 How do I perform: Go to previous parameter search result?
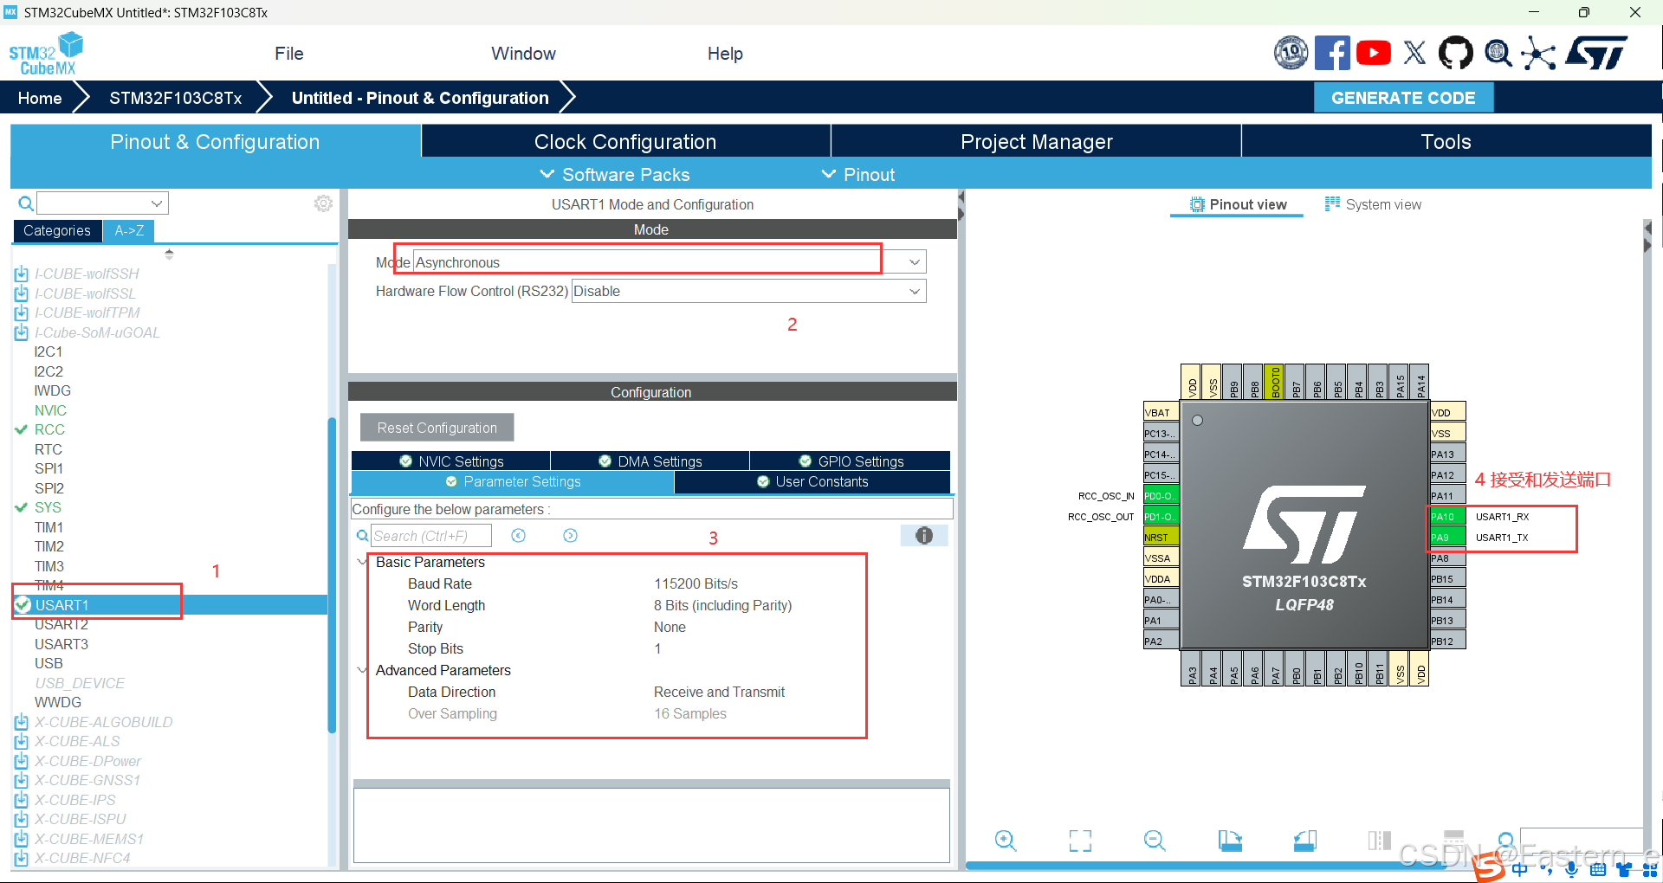click(x=518, y=536)
